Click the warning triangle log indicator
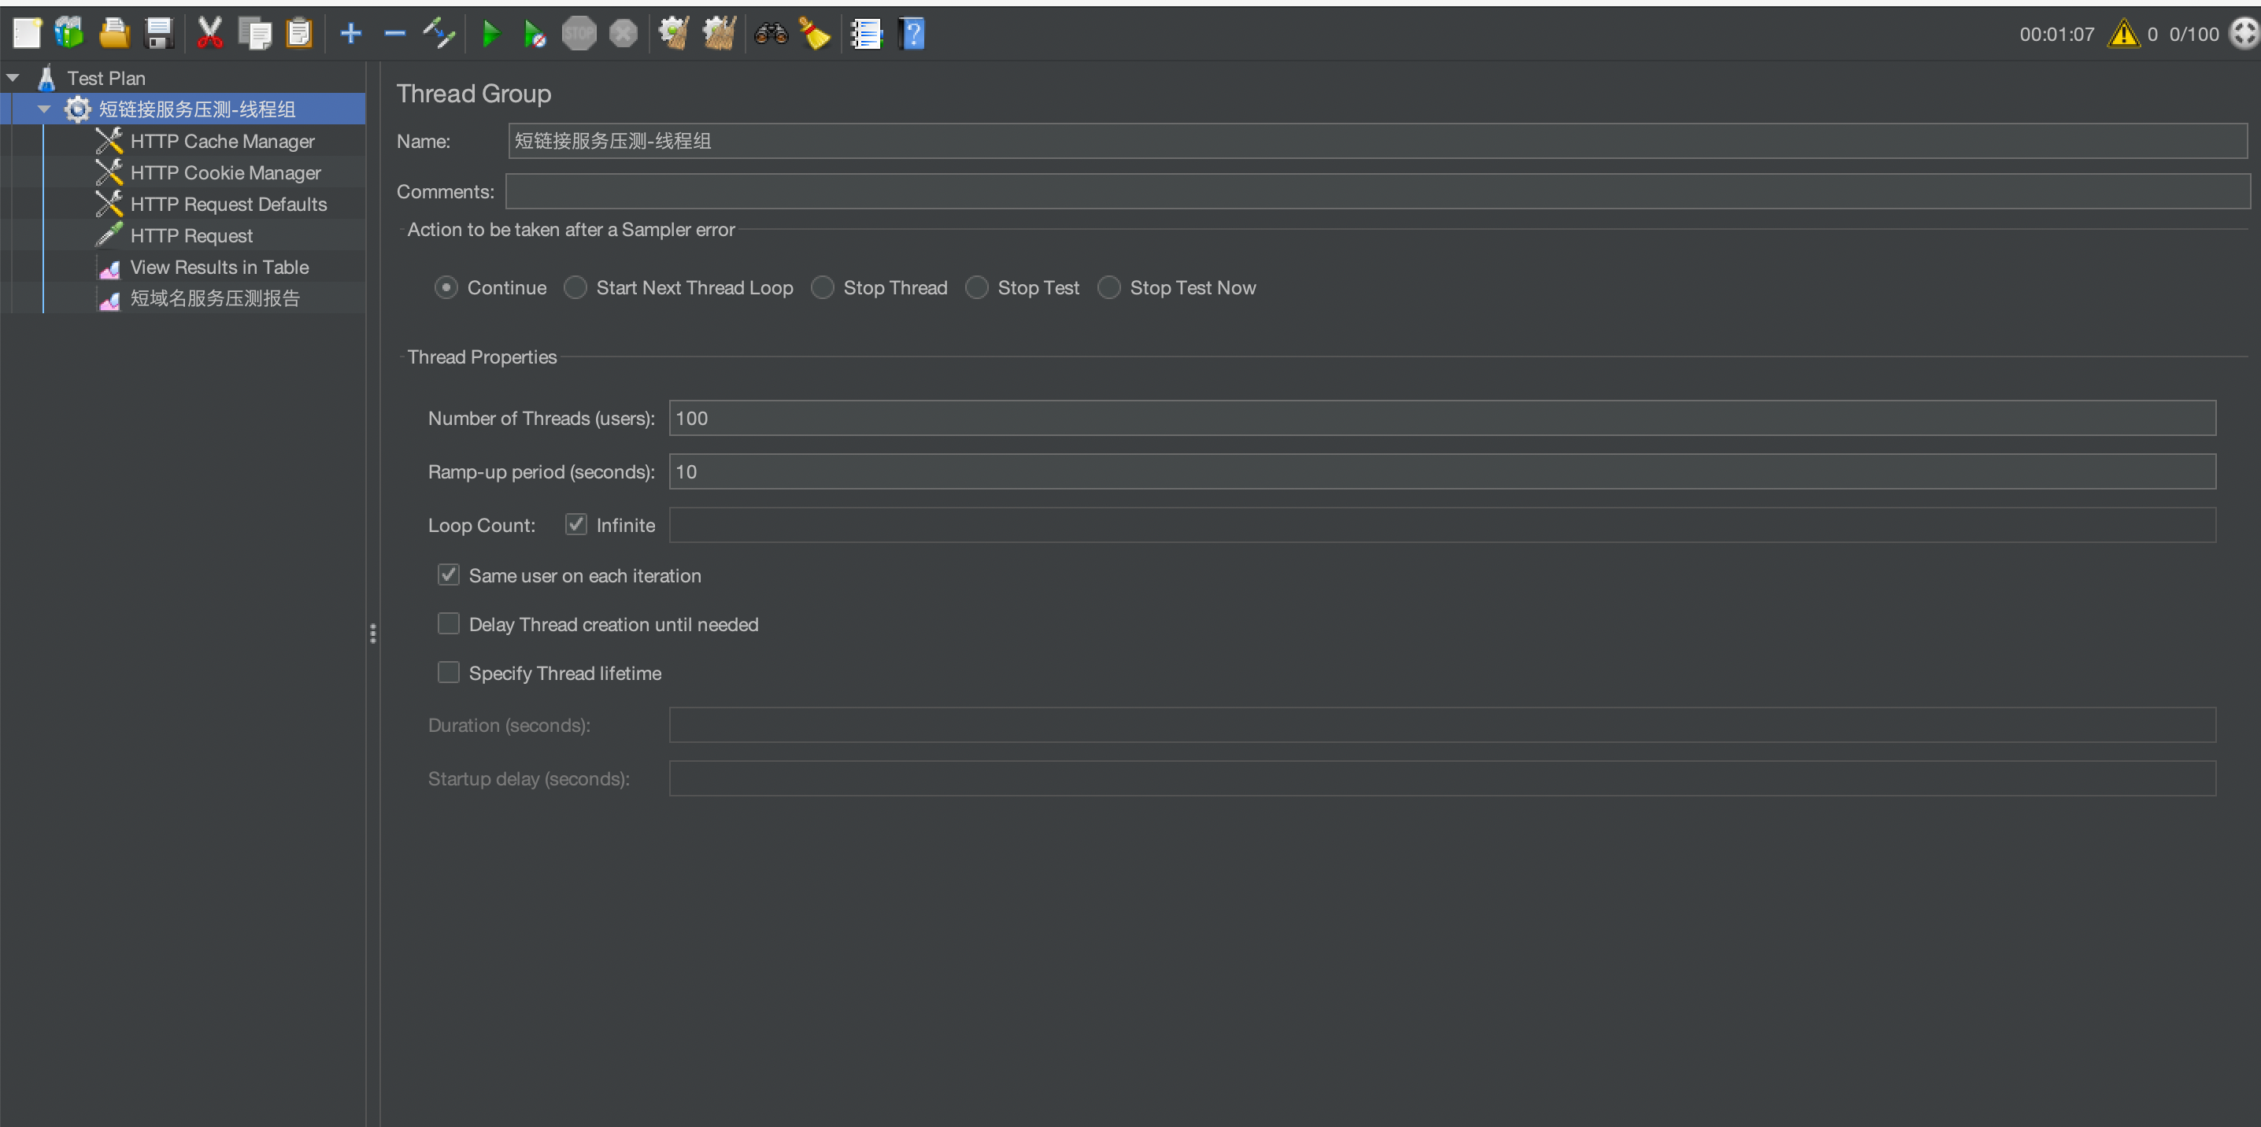The width and height of the screenshot is (2261, 1127). tap(2122, 34)
